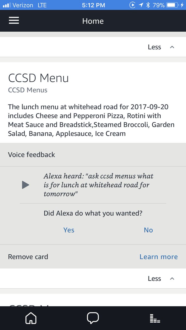Click the chevron beside the top Less
Viewport: 186px width, 330px height.
pyautogui.click(x=172, y=47)
